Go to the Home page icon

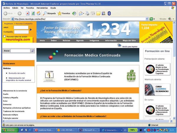tap(38, 13)
